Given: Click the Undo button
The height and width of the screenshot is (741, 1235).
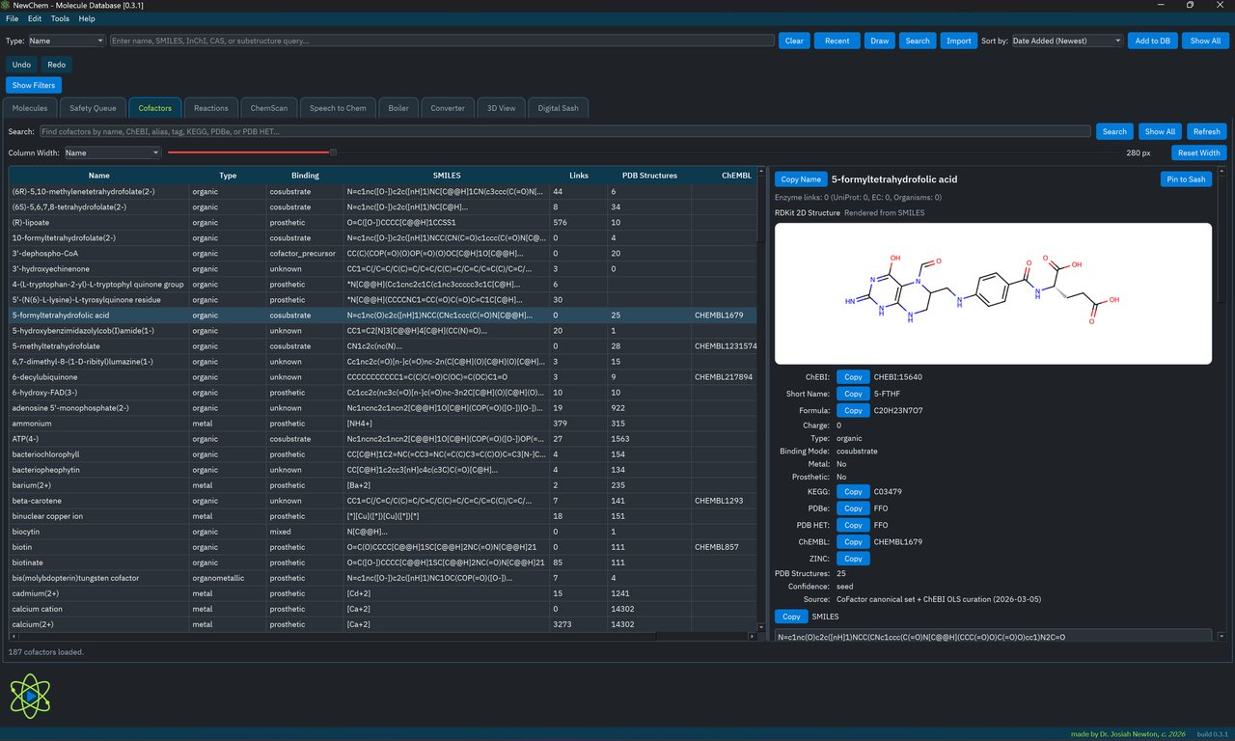Looking at the screenshot, I should coord(21,64).
